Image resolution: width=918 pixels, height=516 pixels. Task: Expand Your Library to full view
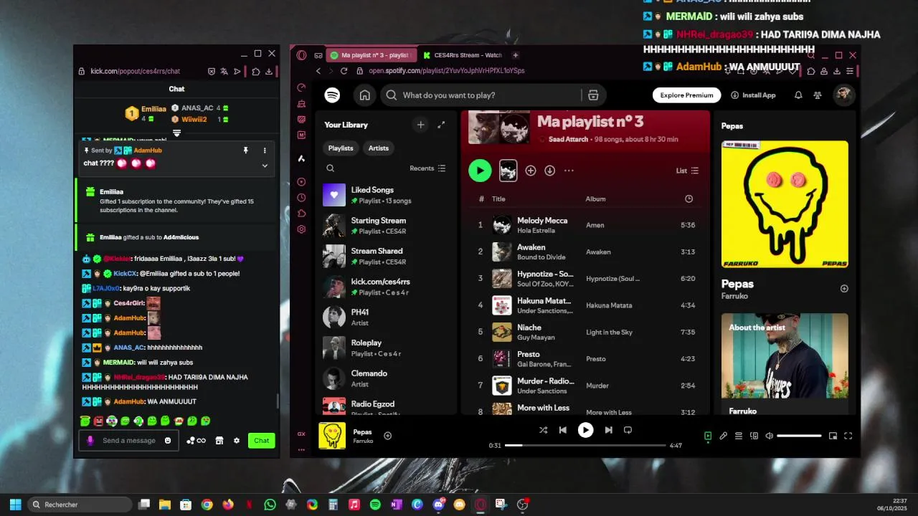pyautogui.click(x=441, y=125)
